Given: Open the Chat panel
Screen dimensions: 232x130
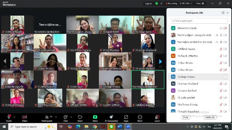Looking at the screenshot, I should [x=66, y=118].
